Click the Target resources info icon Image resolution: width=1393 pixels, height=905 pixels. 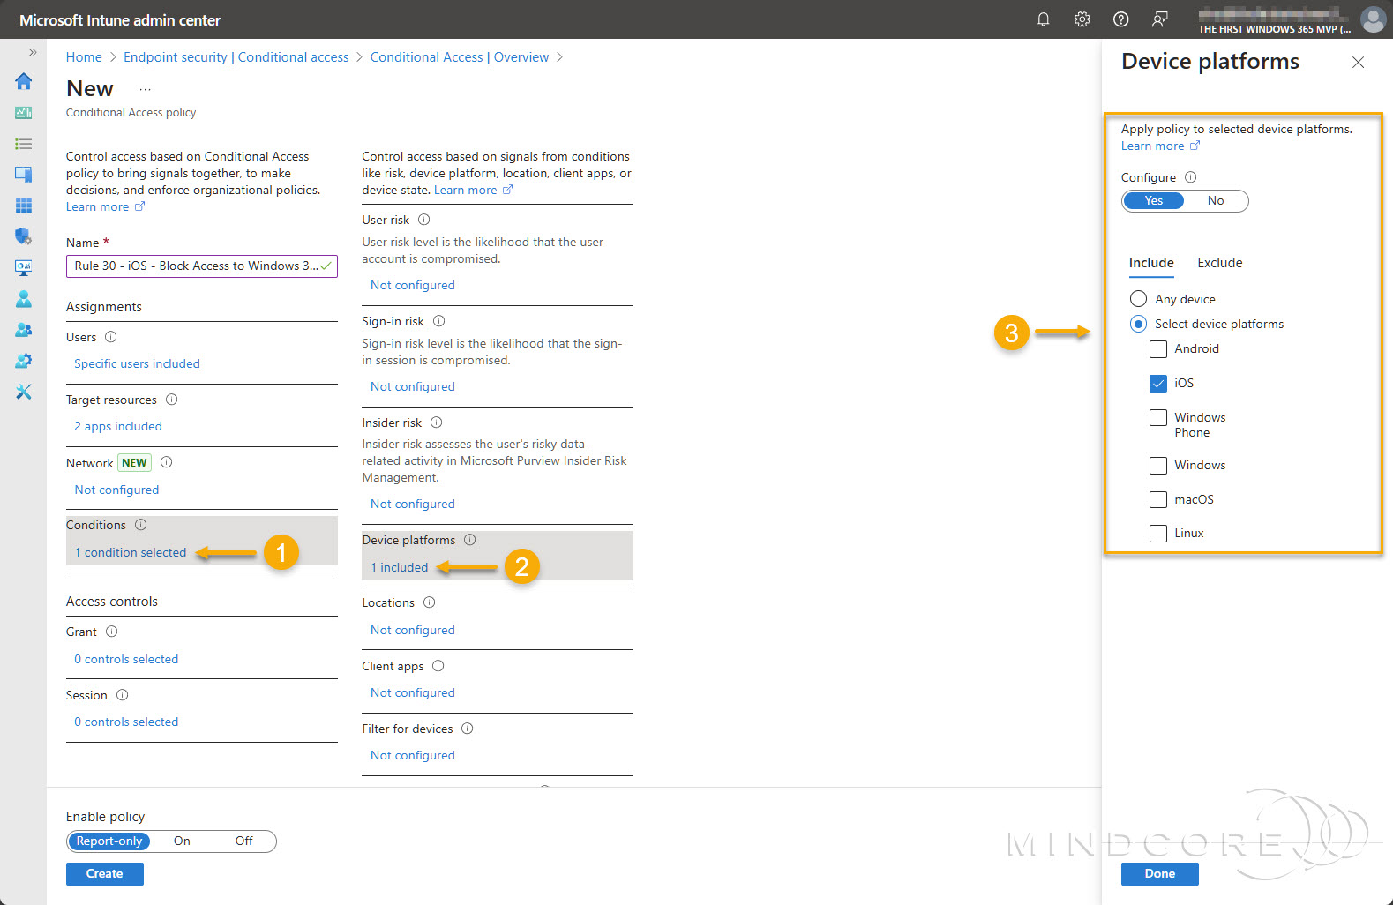(x=171, y=400)
